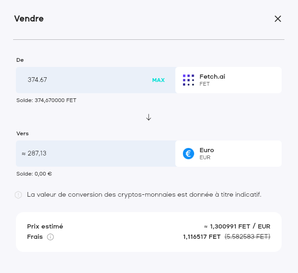This screenshot has height=273, width=298.
Task: Click the struck-through 5.582583 FET fee
Action: (x=247, y=237)
